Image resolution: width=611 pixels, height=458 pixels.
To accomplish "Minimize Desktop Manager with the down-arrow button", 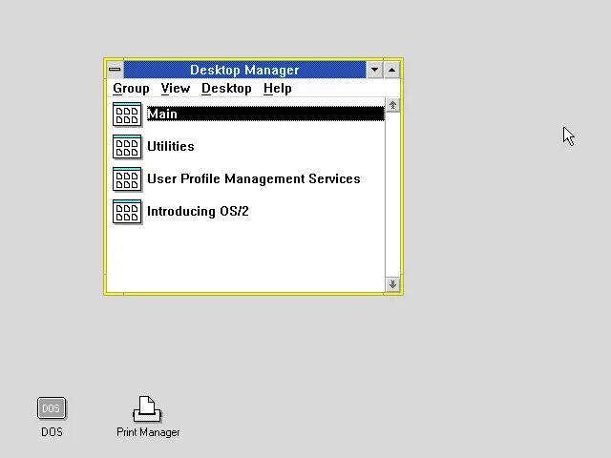I will (x=374, y=70).
